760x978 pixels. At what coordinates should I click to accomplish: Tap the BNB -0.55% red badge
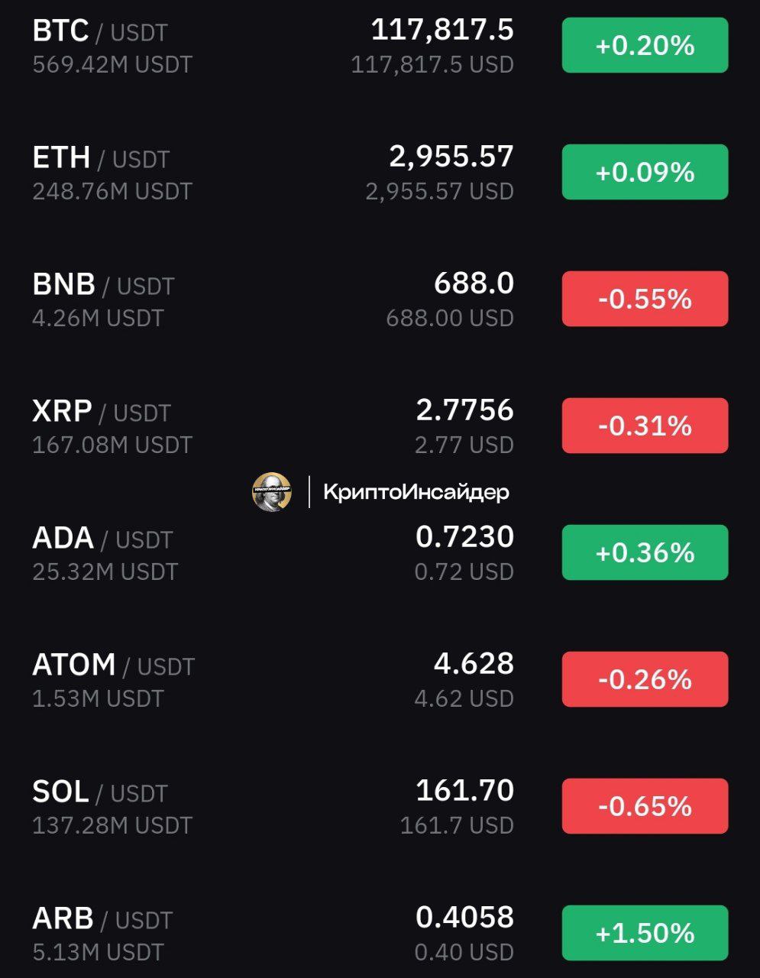(x=645, y=300)
